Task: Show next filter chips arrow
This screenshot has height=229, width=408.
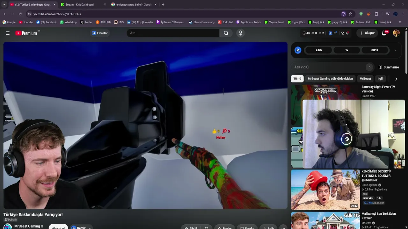Action: (x=396, y=79)
